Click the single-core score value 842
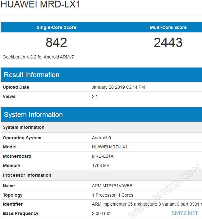Image resolution: width=202 pixels, height=219 pixels. [56, 42]
